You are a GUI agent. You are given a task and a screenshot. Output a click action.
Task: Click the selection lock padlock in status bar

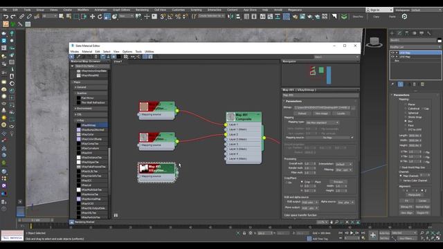pyautogui.click(x=244, y=233)
